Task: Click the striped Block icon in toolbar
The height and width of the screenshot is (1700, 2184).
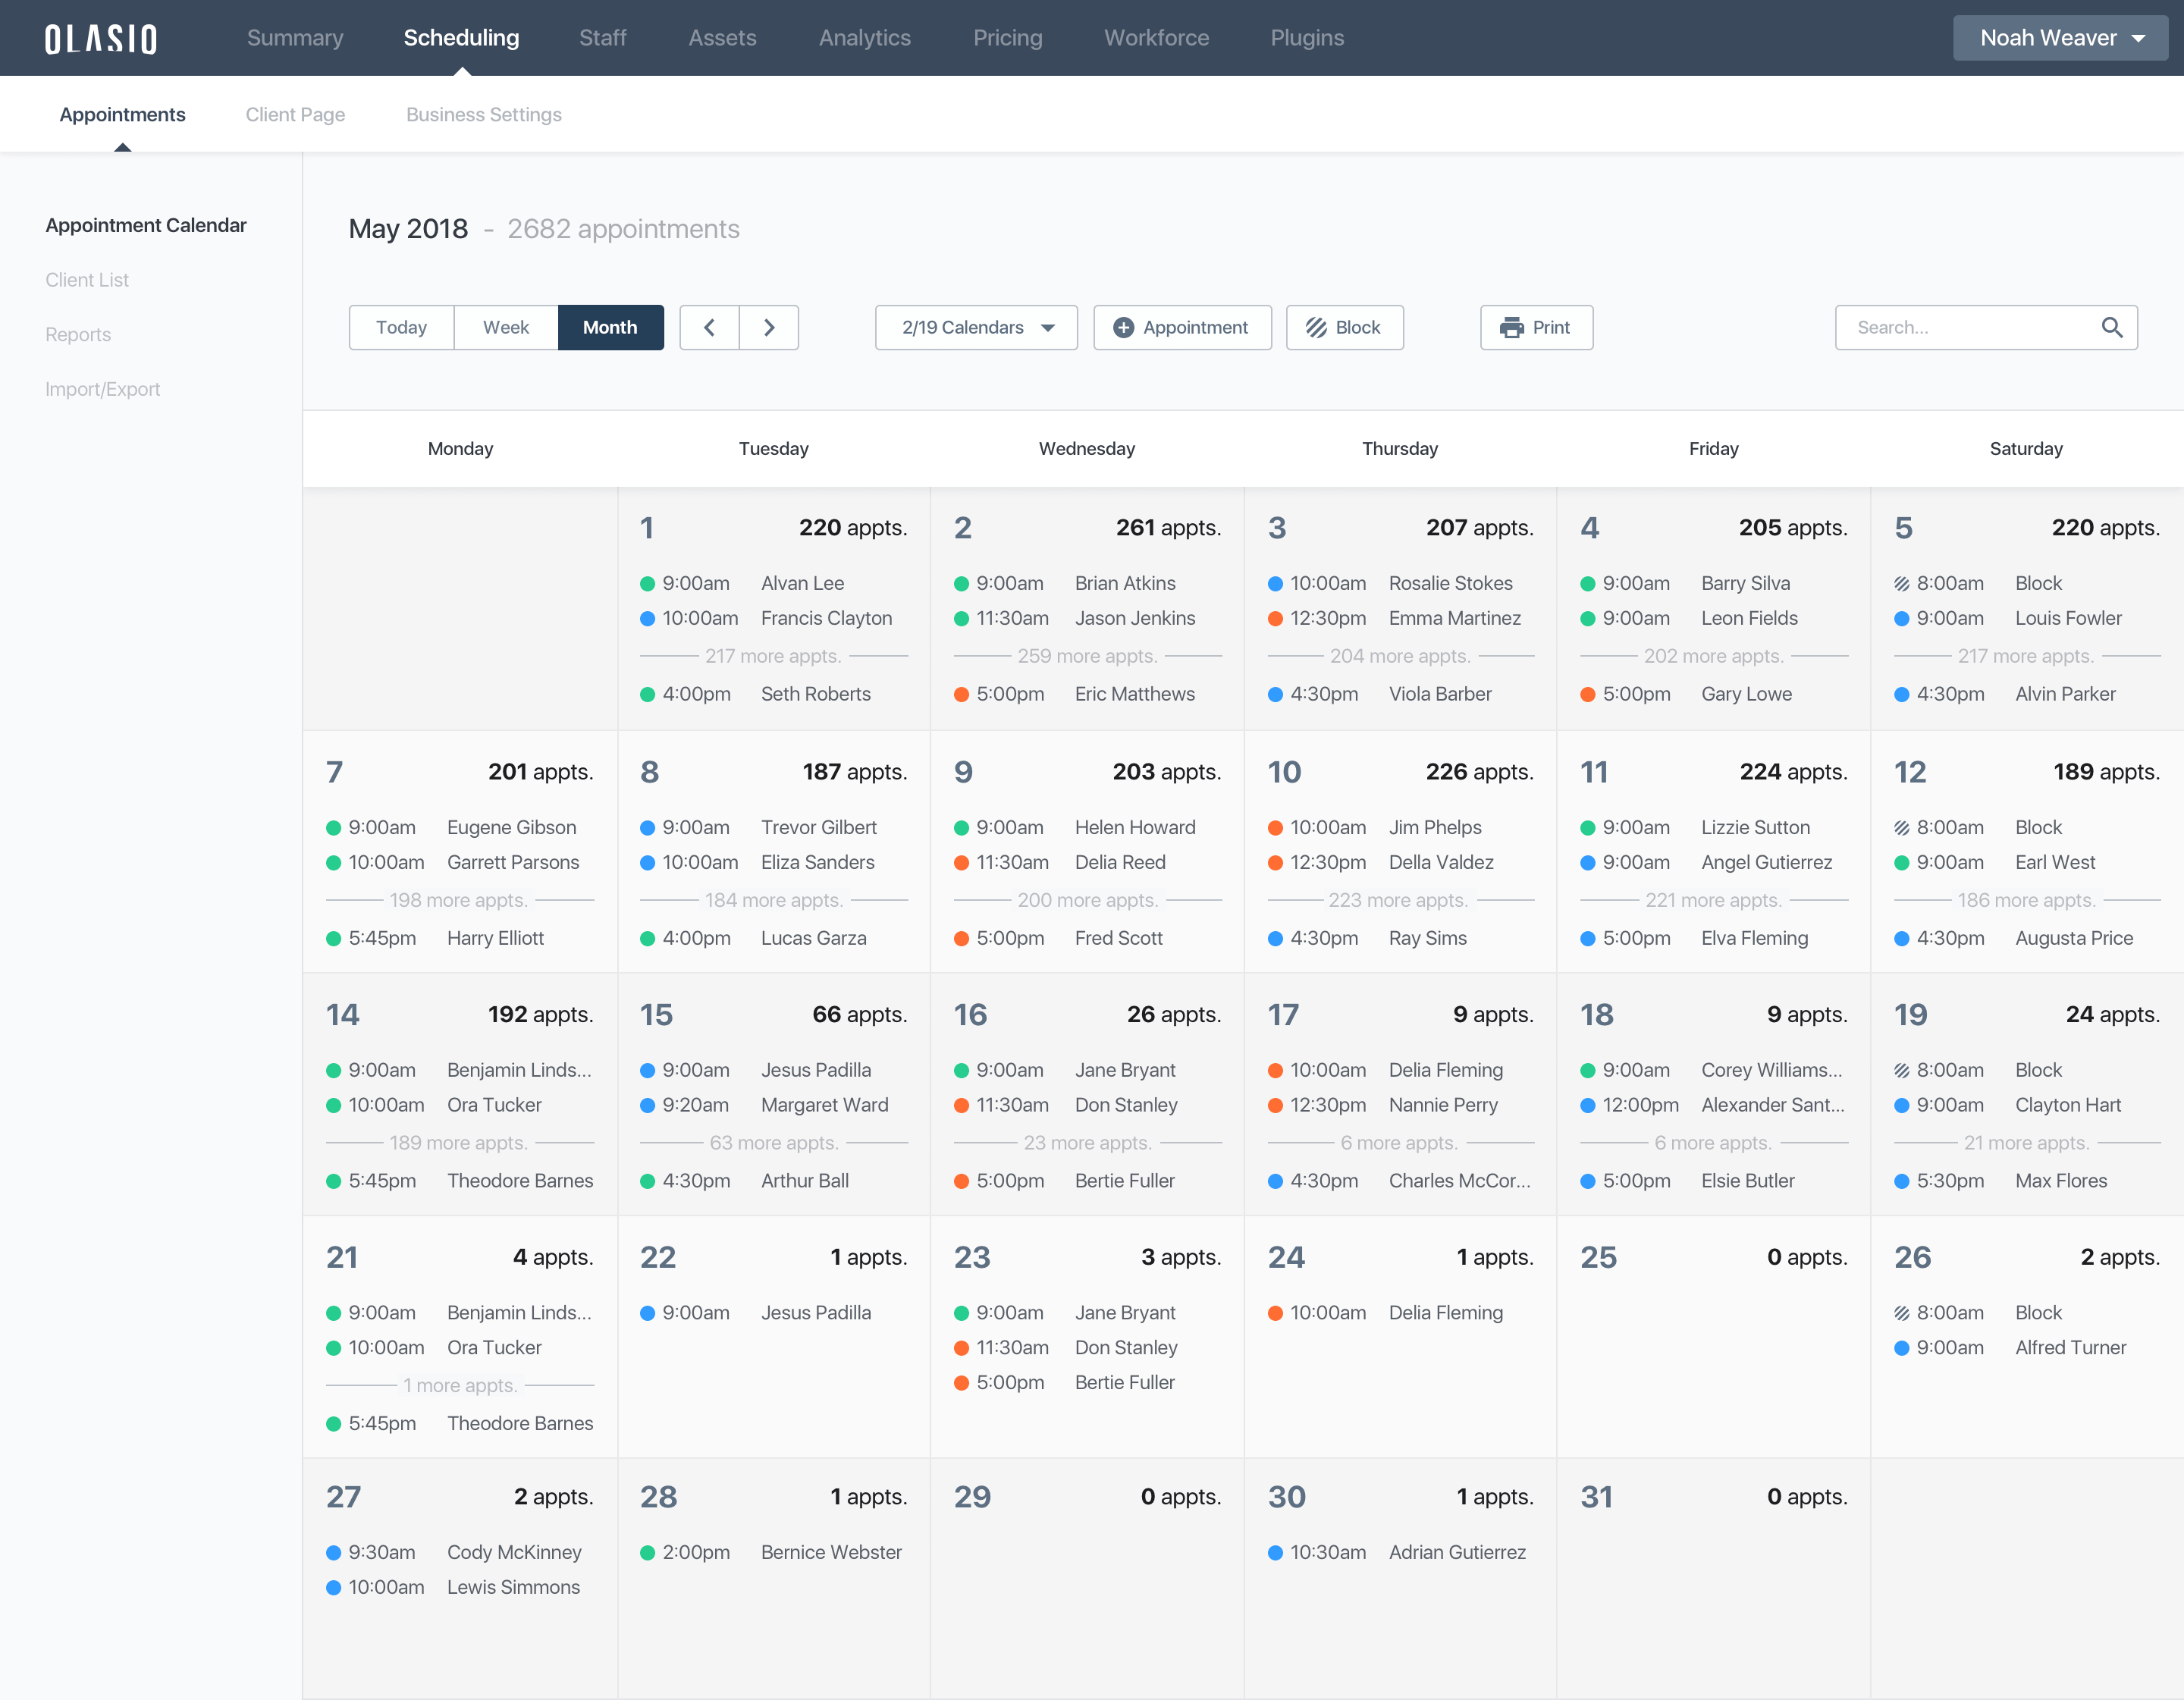Action: pyautogui.click(x=1316, y=327)
